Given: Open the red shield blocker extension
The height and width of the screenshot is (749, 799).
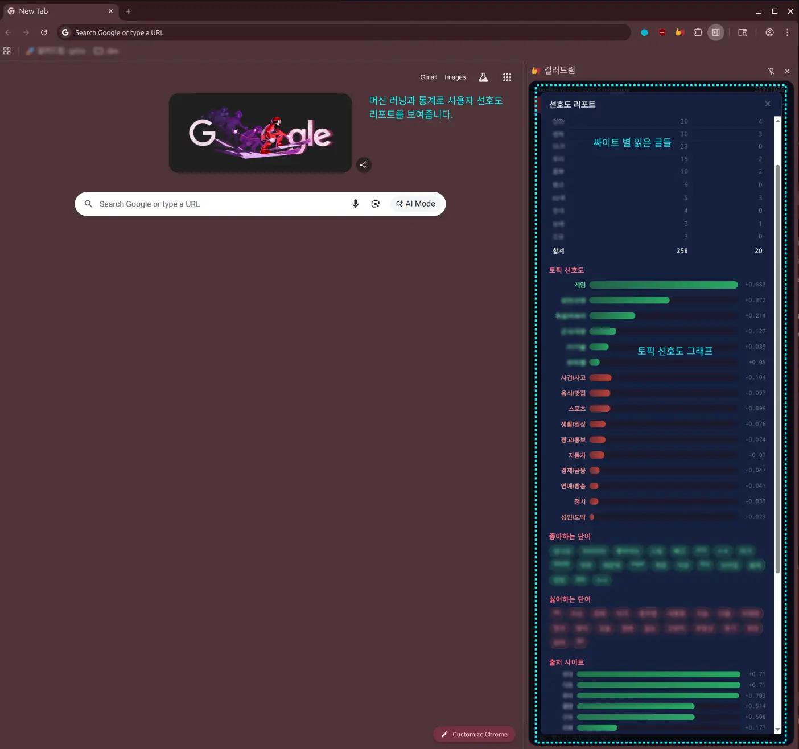Looking at the screenshot, I should pos(662,32).
